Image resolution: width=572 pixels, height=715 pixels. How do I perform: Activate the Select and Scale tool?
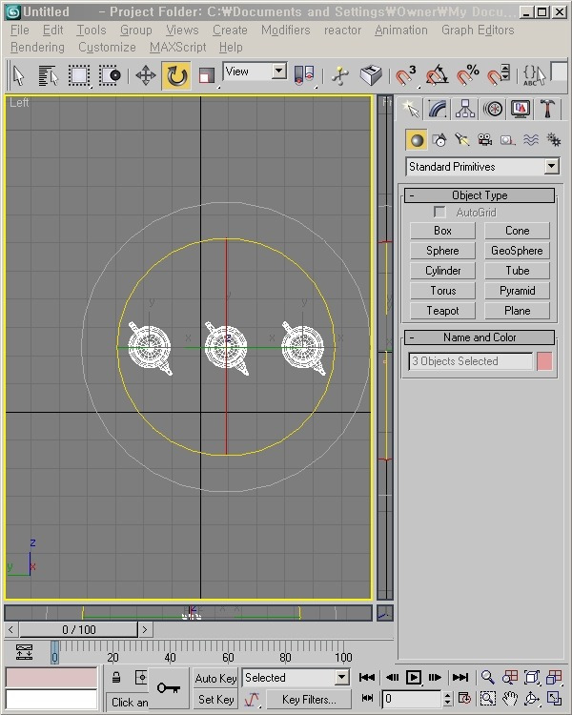pos(207,75)
